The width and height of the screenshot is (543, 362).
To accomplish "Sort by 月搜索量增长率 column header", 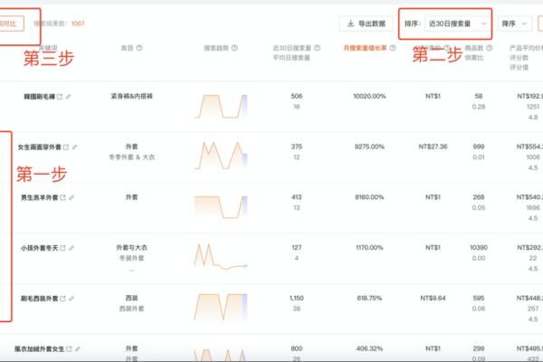I will 365,48.
